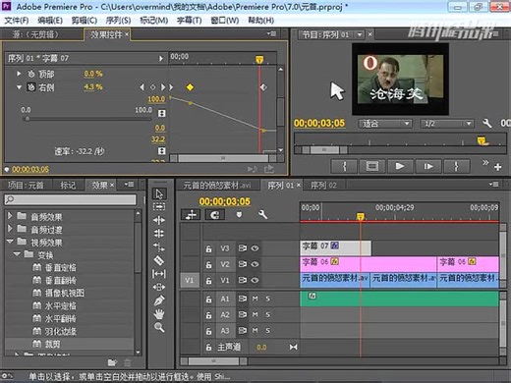Click Mark Out button in program monitor
Image resolution: width=511 pixels, height=383 pixels.
456,166
